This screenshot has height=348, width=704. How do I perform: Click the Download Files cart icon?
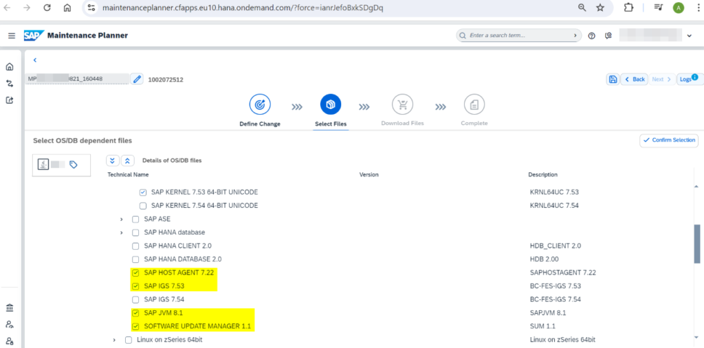402,104
